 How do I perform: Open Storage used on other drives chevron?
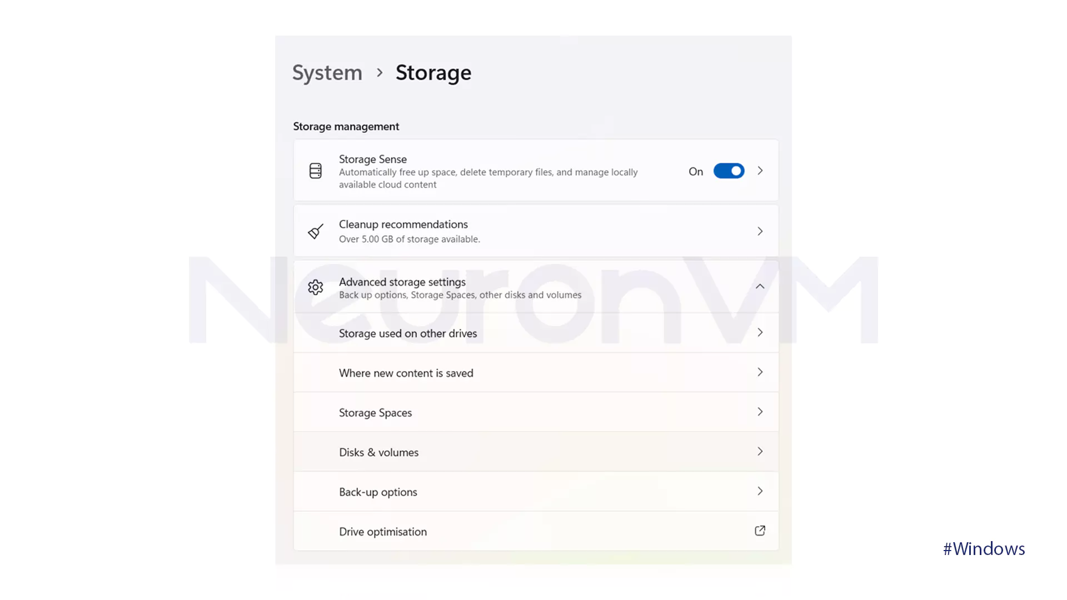tap(760, 332)
